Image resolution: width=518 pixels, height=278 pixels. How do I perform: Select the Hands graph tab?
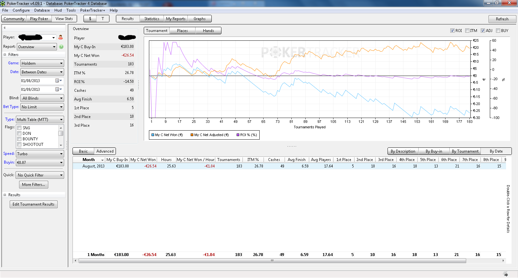click(208, 31)
